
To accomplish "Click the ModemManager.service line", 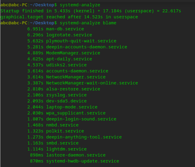I will point(73,53).
